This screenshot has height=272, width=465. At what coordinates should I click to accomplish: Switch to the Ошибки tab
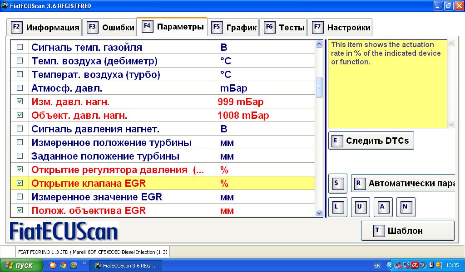(111, 28)
